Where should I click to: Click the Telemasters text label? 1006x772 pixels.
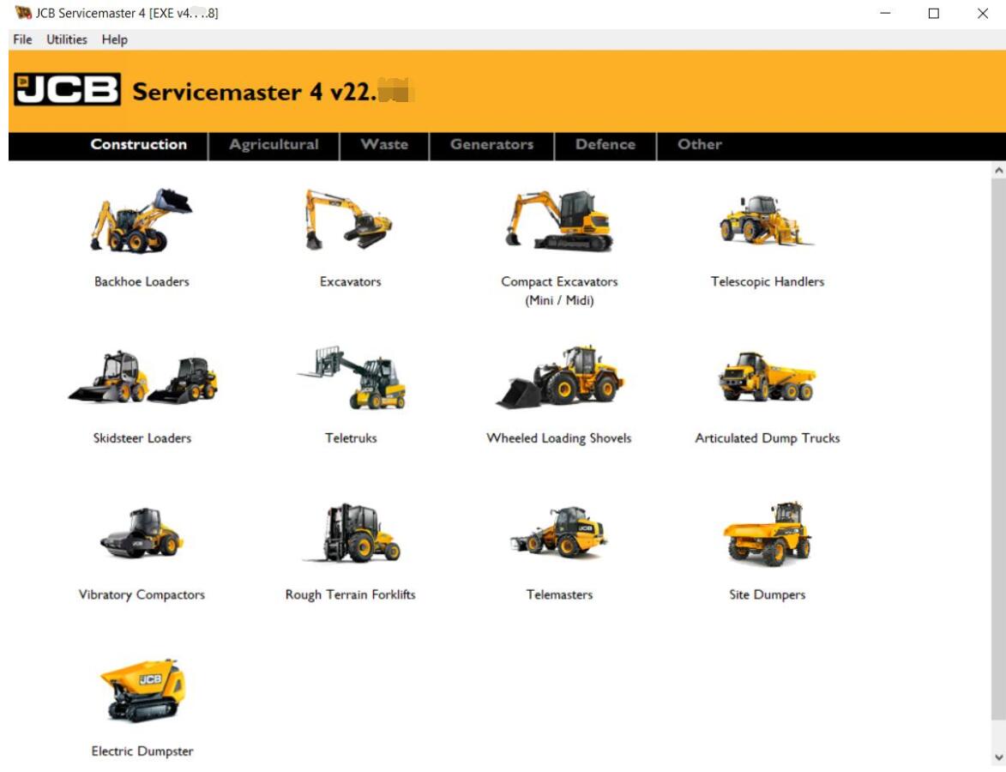(559, 594)
